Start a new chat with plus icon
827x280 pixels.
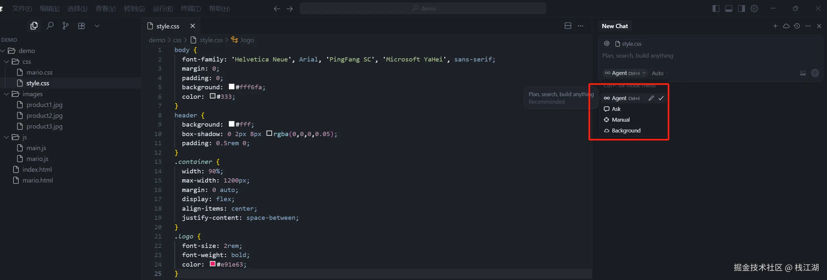(x=775, y=26)
